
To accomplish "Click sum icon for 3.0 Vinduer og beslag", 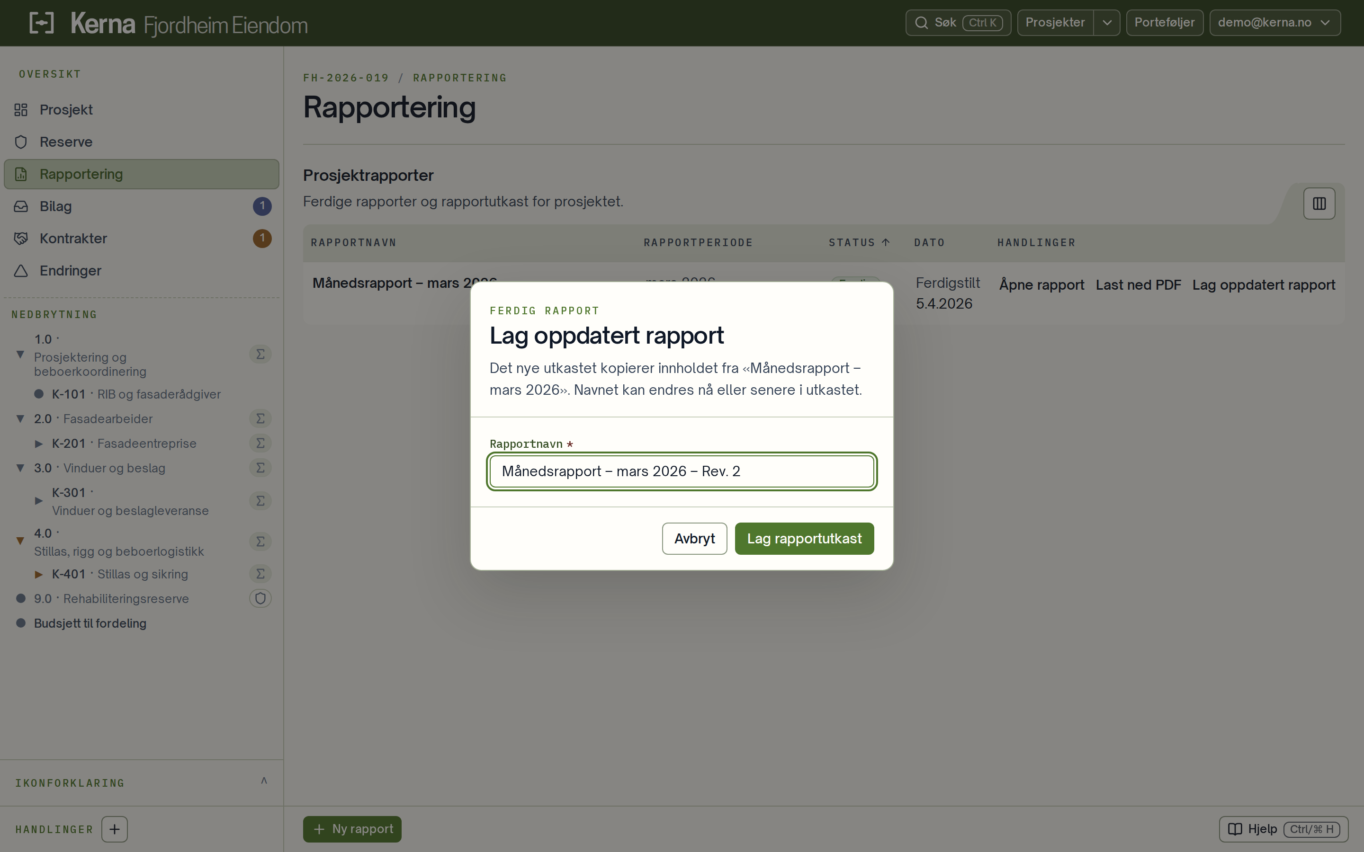I will point(260,468).
